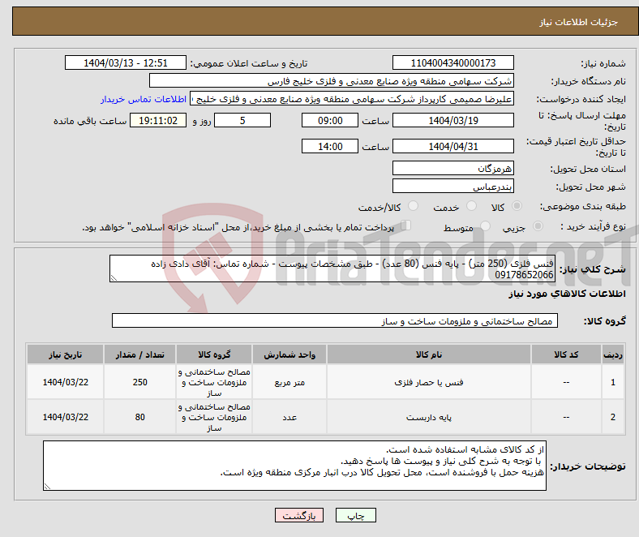Click the response deadline date 1404/03/19

[453, 120]
